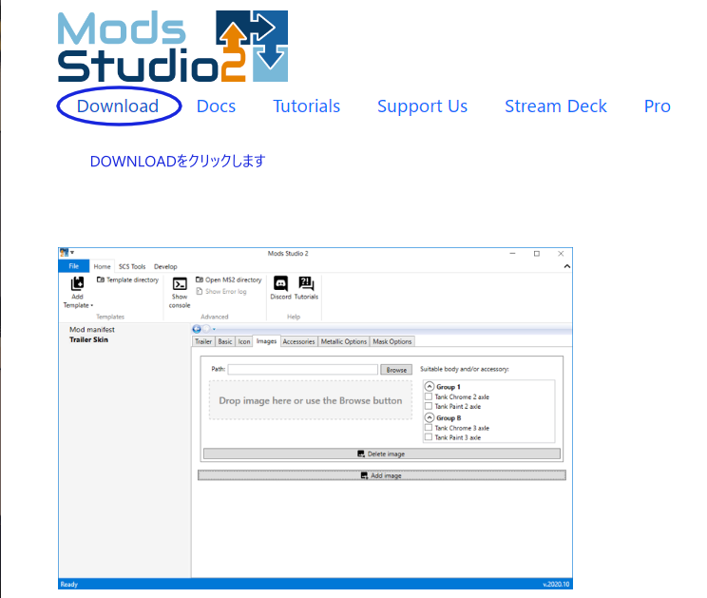The height and width of the screenshot is (598, 707).
Task: Click the blue back navigation arrow
Action: 197,329
